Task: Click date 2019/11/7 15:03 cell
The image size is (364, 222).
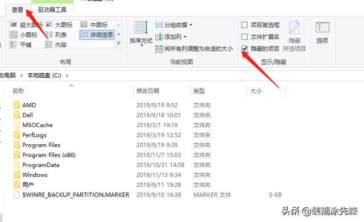Action: [159, 155]
